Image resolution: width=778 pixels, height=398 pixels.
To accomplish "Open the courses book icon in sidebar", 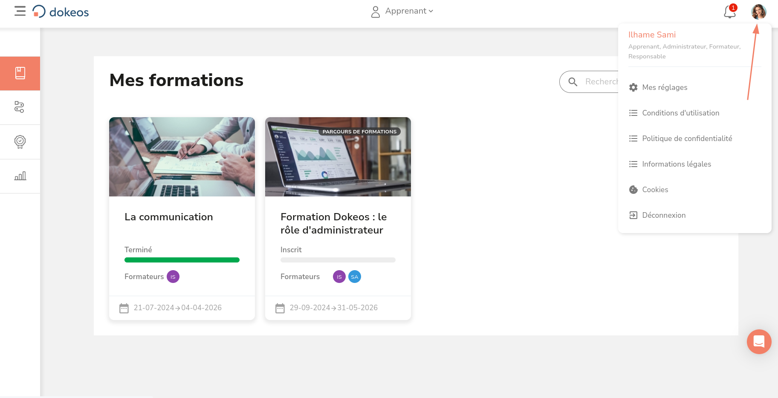I will click(x=20, y=73).
